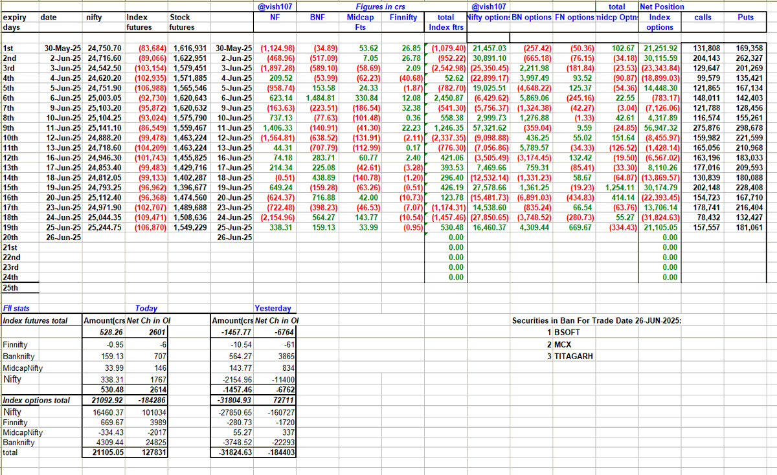The height and width of the screenshot is (475, 777).
Task: Select Banknifty options OI value 24825
Action: (155, 443)
